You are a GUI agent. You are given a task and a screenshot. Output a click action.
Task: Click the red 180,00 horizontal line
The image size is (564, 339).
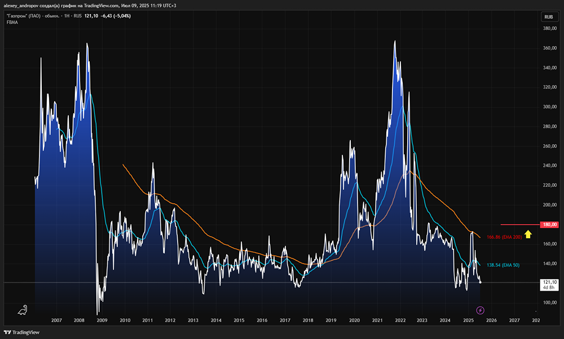[520, 225]
